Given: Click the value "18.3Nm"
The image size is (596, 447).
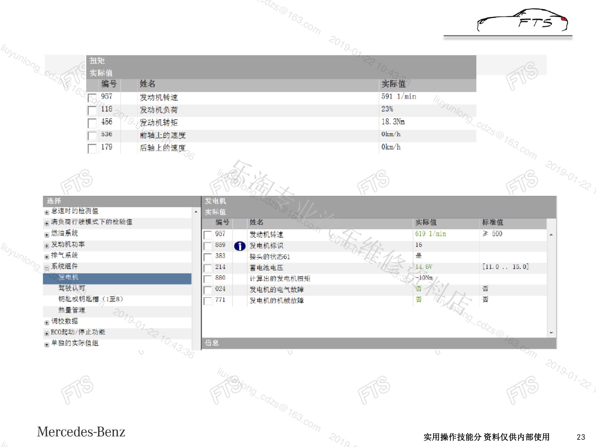Looking at the screenshot, I should (393, 122).
